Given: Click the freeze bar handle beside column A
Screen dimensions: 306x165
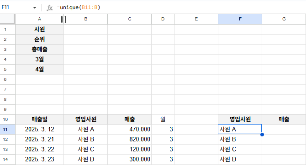Looking at the screenshot, I should click(63, 19).
